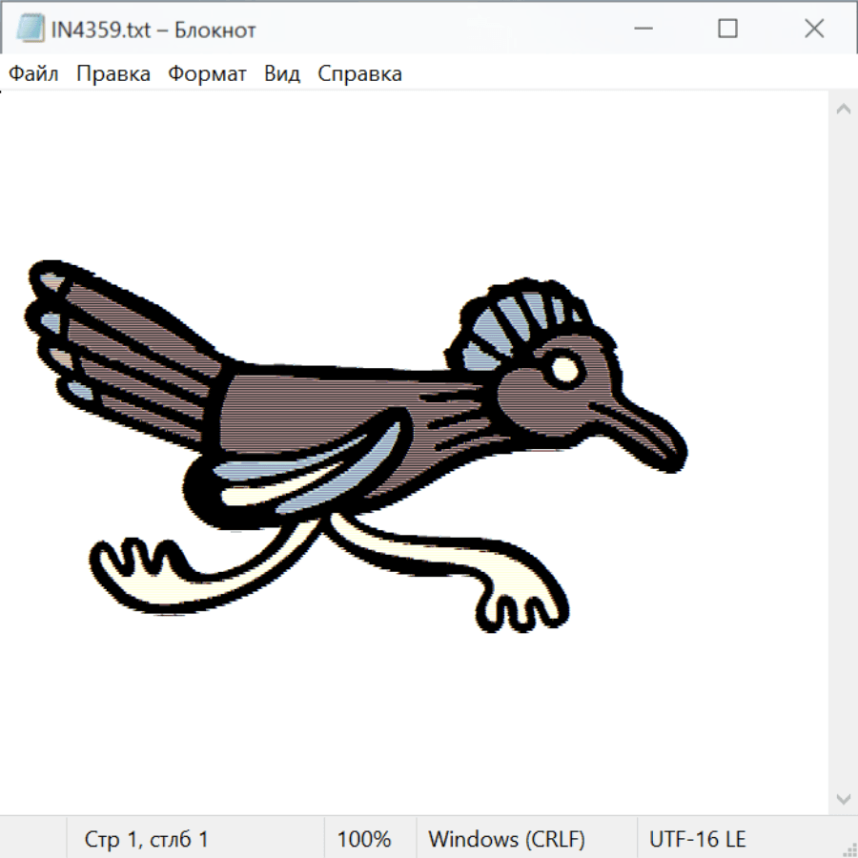Click the Notepad icon in the title bar

30,30
